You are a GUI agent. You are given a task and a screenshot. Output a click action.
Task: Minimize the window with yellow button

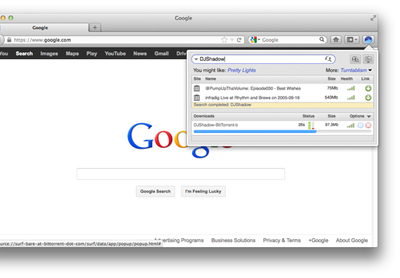pos(3,18)
